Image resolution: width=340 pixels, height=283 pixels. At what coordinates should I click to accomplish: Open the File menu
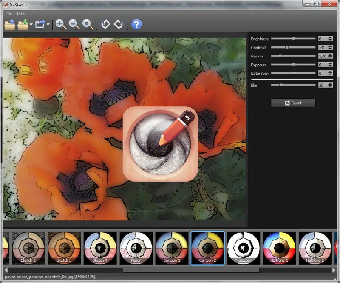point(8,14)
